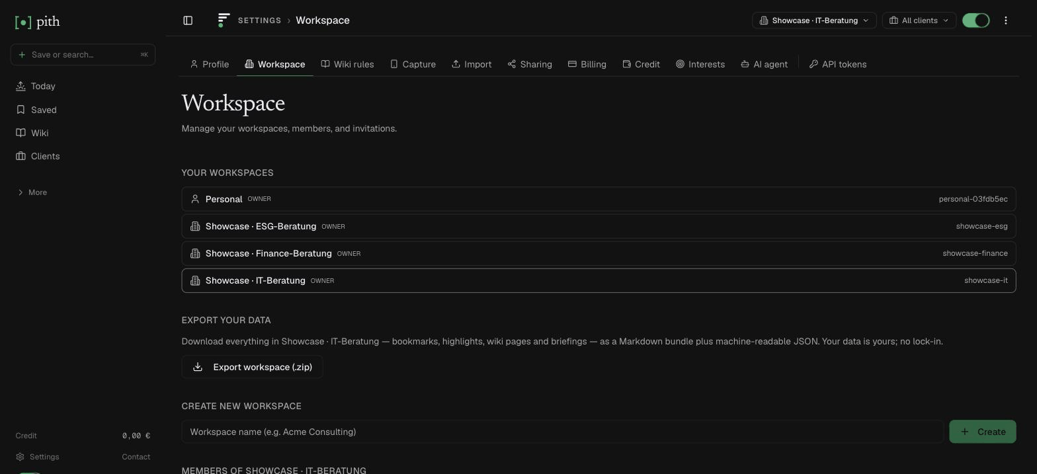Toggle the green switch in top bar
The width and height of the screenshot is (1037, 474).
pos(975,20)
